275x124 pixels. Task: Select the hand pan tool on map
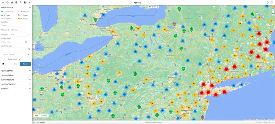150,7
